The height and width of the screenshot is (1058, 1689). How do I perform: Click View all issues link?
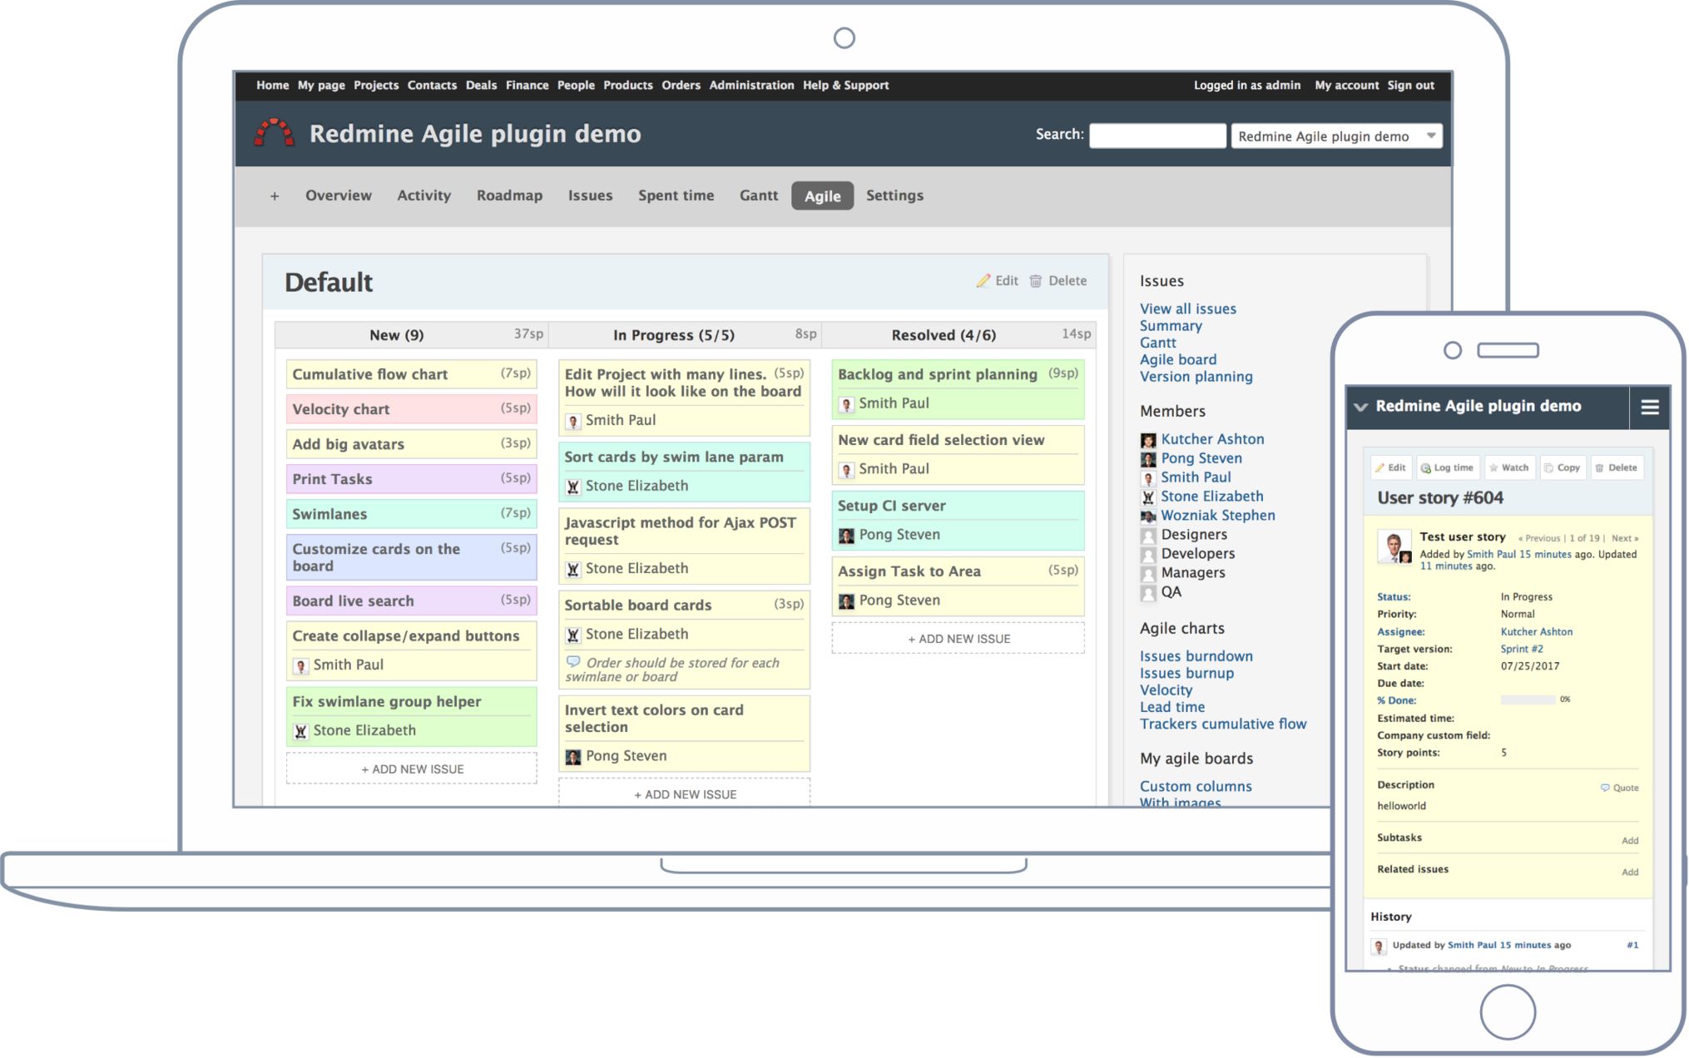[1188, 309]
